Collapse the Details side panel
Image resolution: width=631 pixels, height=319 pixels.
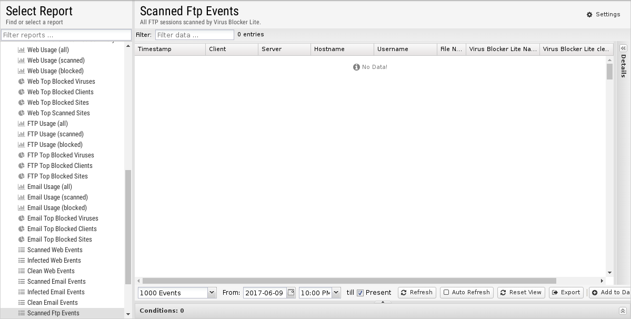pos(623,48)
